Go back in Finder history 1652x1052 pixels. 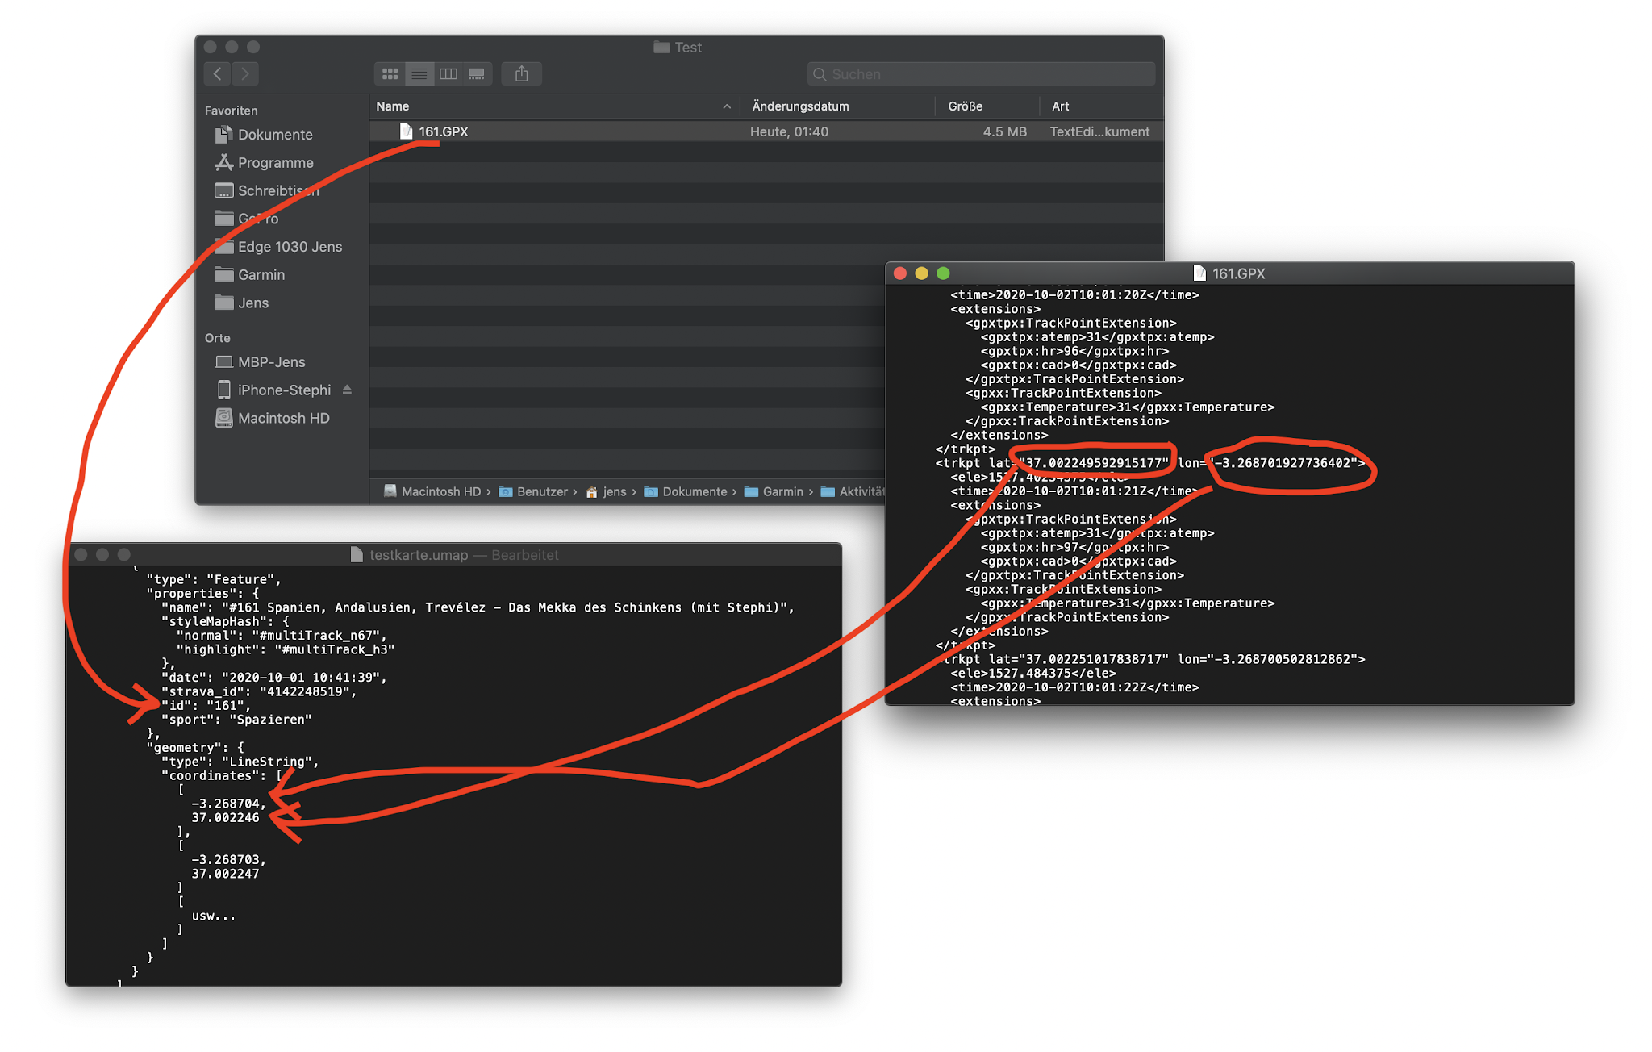[218, 74]
